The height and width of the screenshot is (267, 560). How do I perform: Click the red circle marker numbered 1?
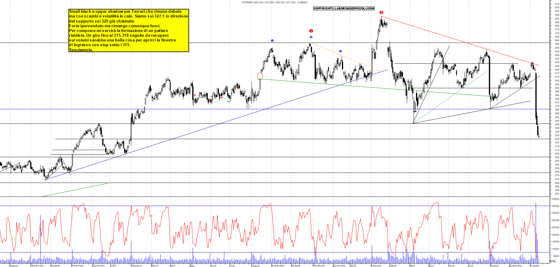pyautogui.click(x=311, y=31)
